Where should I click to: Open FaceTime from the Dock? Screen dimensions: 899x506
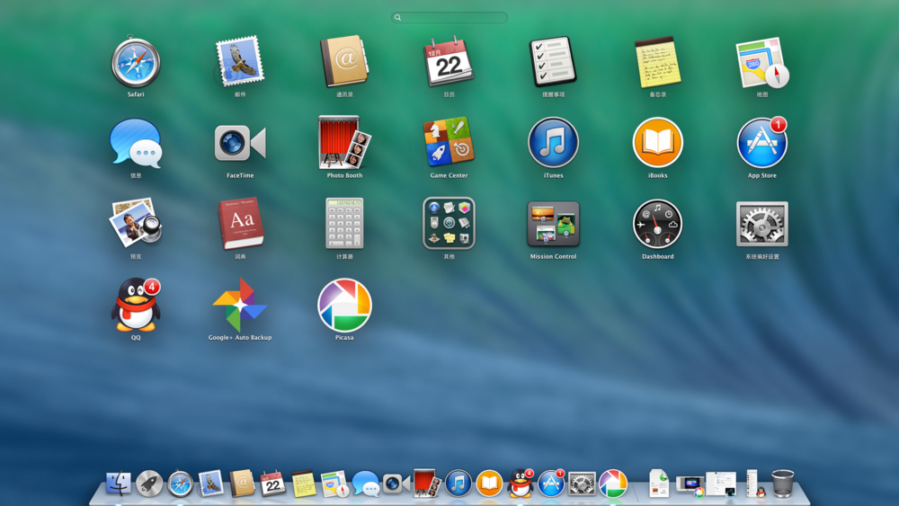click(x=396, y=484)
